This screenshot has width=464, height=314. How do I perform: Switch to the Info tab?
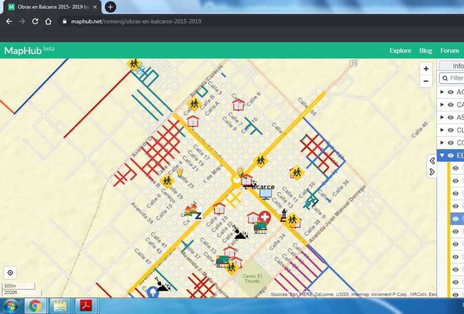click(x=452, y=66)
